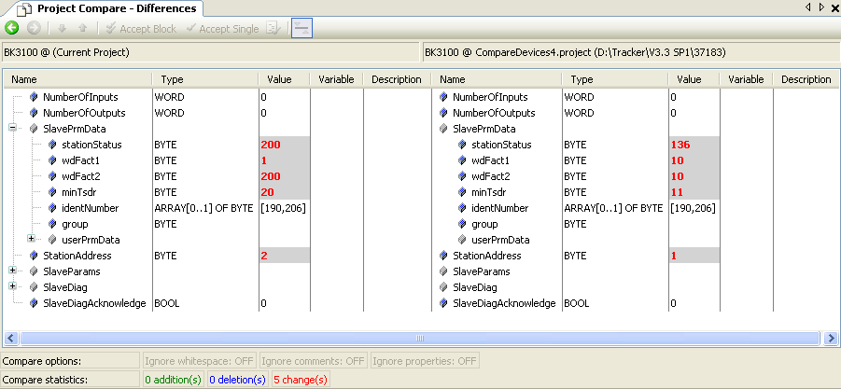This screenshot has width=841, height=389.
Task: Toggle Ignore properties: OFF option
Action: coord(425,361)
